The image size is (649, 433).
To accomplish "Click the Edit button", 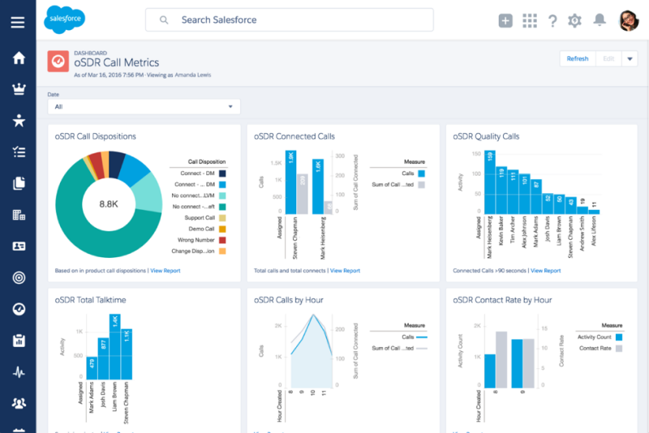I will [608, 58].
